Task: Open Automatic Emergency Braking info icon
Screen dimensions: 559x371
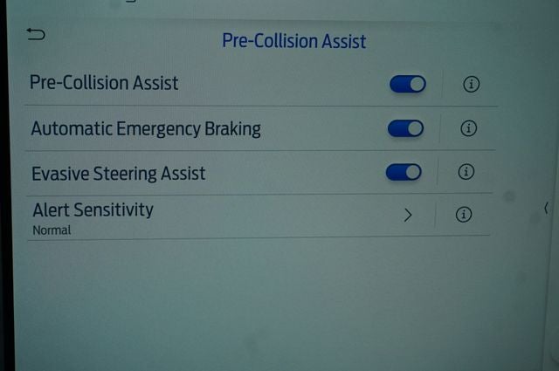Action: click(469, 128)
